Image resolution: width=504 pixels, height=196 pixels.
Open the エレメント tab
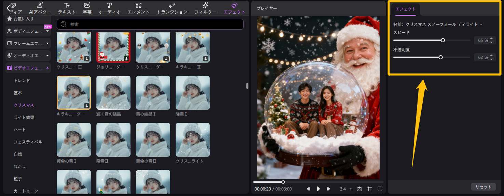pos(138,8)
